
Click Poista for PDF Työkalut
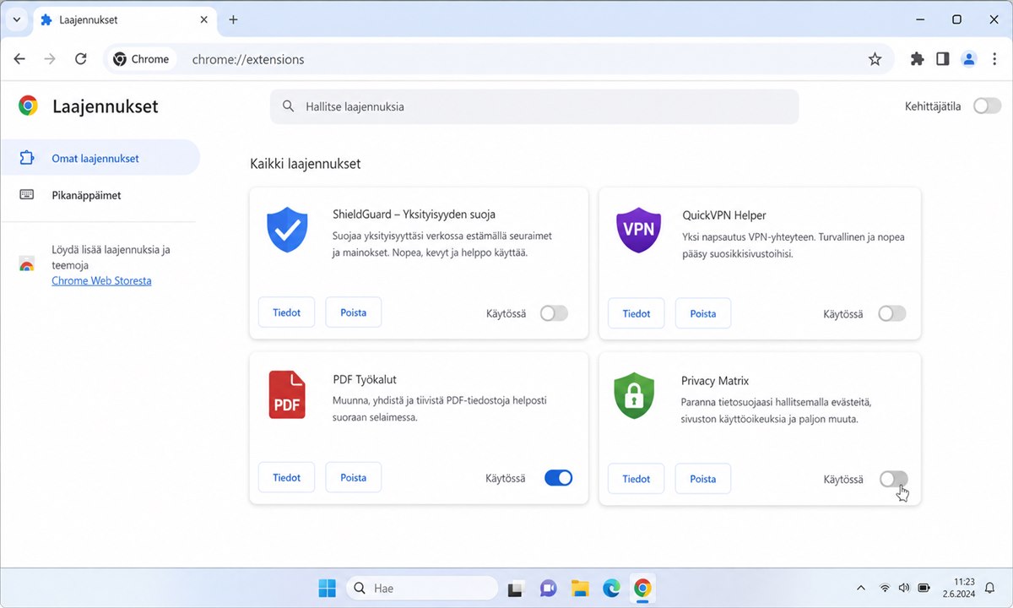pos(354,478)
